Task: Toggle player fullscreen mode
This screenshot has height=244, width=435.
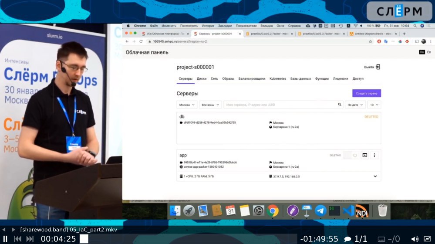Action: tap(427, 239)
